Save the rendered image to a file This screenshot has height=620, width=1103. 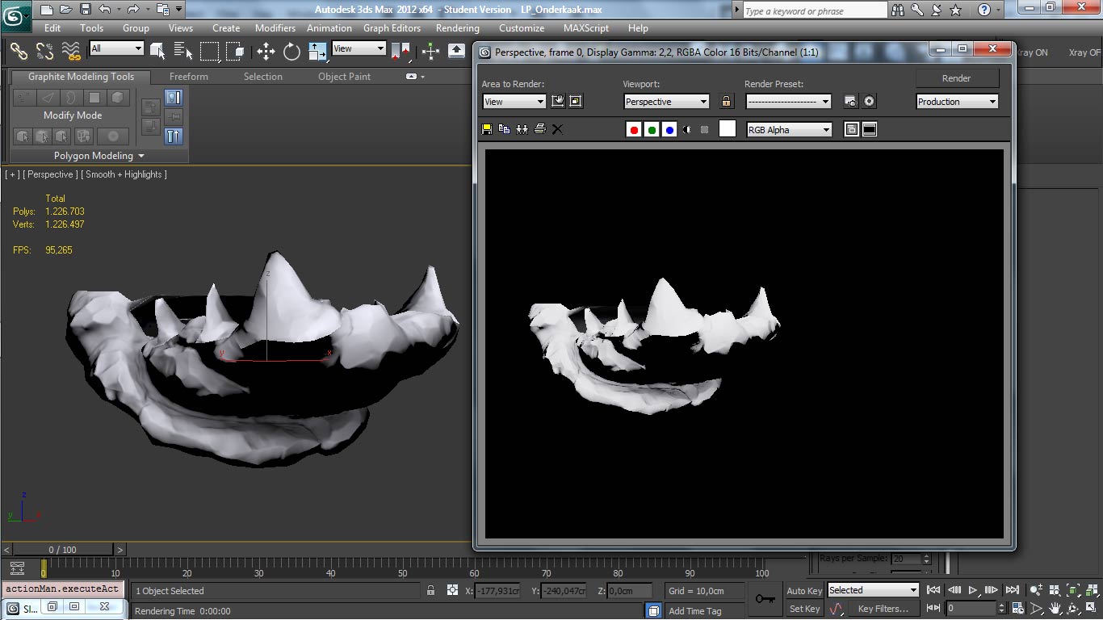[486, 128]
